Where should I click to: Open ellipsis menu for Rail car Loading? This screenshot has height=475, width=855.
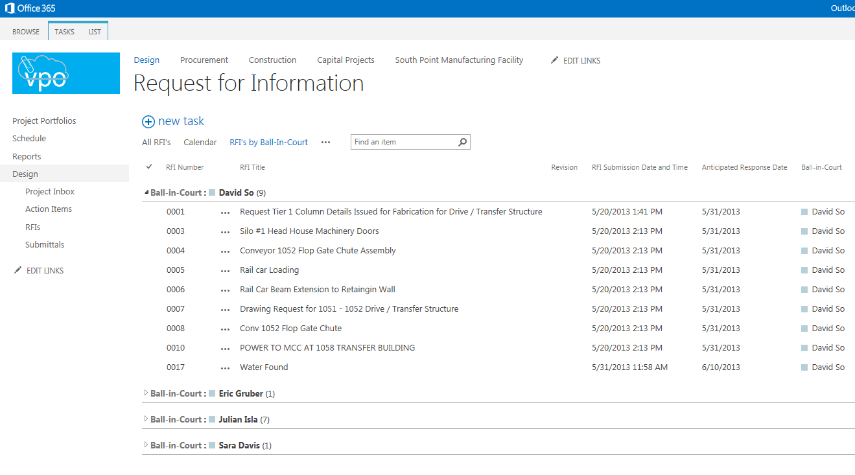pos(225,270)
